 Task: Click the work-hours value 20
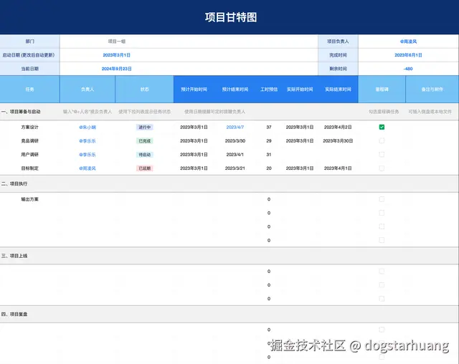pos(269,168)
